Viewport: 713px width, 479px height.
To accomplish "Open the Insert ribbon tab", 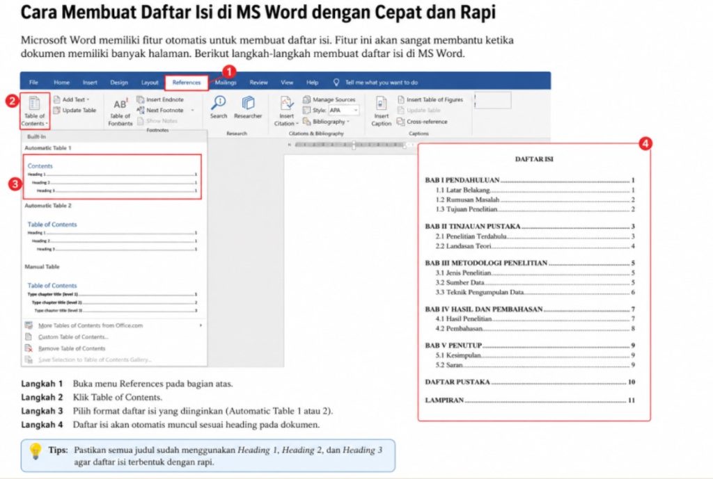I will point(90,82).
